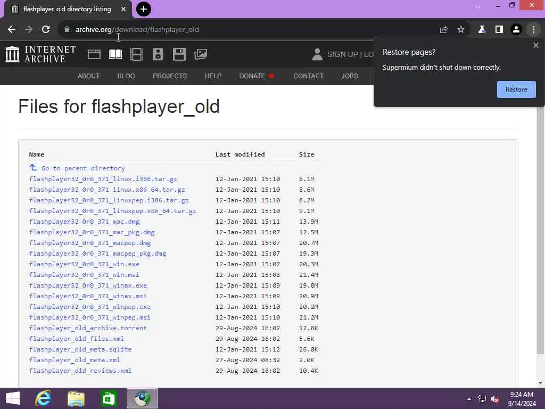545x409 pixels.
Task: Click the Supermium browser taskbar icon
Action: coord(142,398)
